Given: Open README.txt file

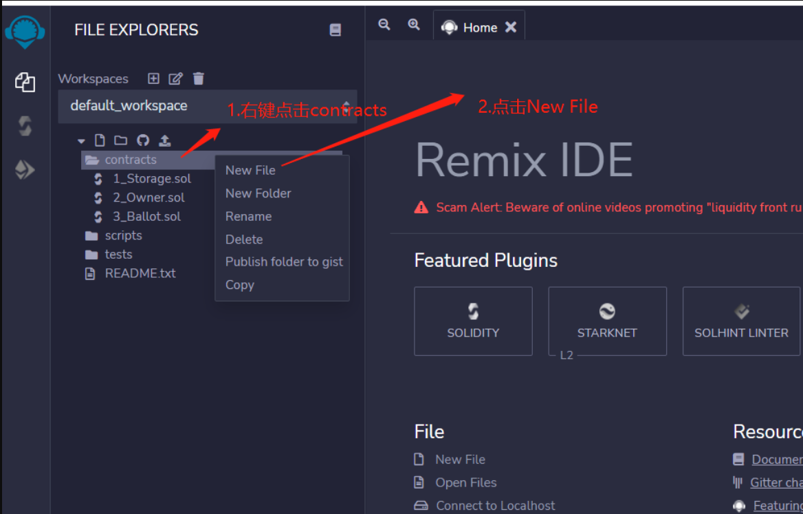Looking at the screenshot, I should pyautogui.click(x=140, y=274).
